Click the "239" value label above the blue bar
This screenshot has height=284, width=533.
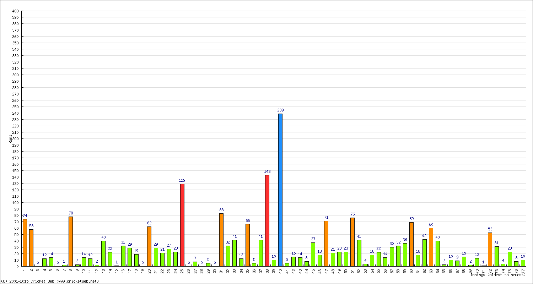(x=280, y=110)
